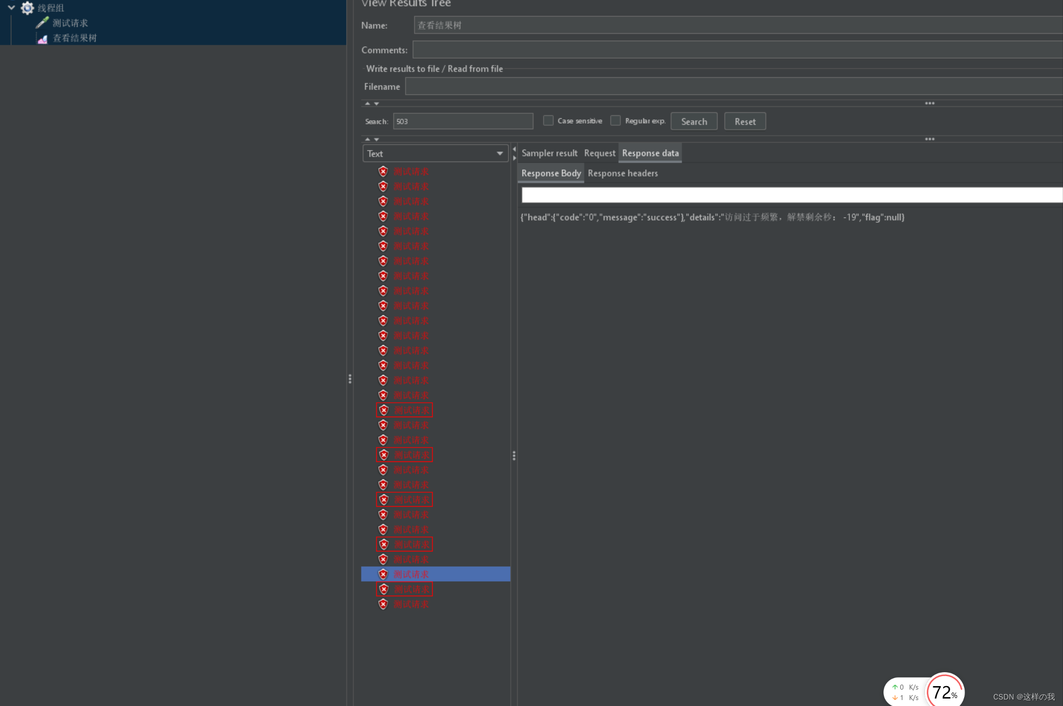
Task: Open the Text renderer dropdown
Action: (435, 154)
